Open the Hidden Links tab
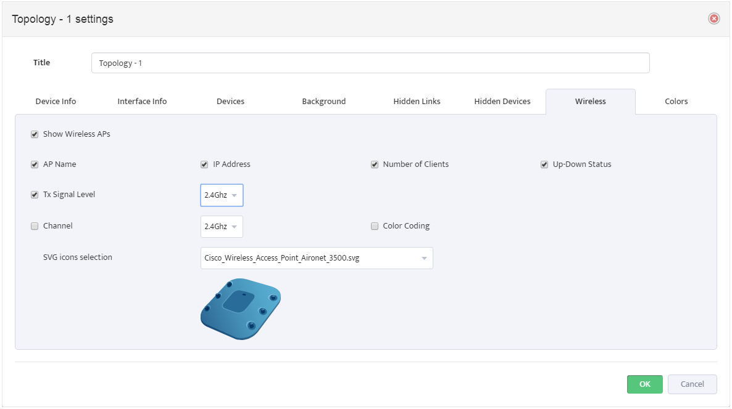This screenshot has width=732, height=409. pos(417,101)
